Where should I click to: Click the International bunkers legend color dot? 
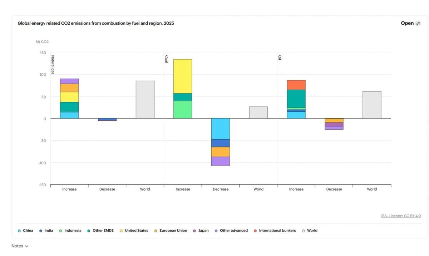(x=255, y=230)
